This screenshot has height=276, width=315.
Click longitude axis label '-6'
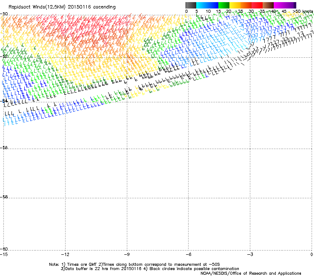point(188,254)
